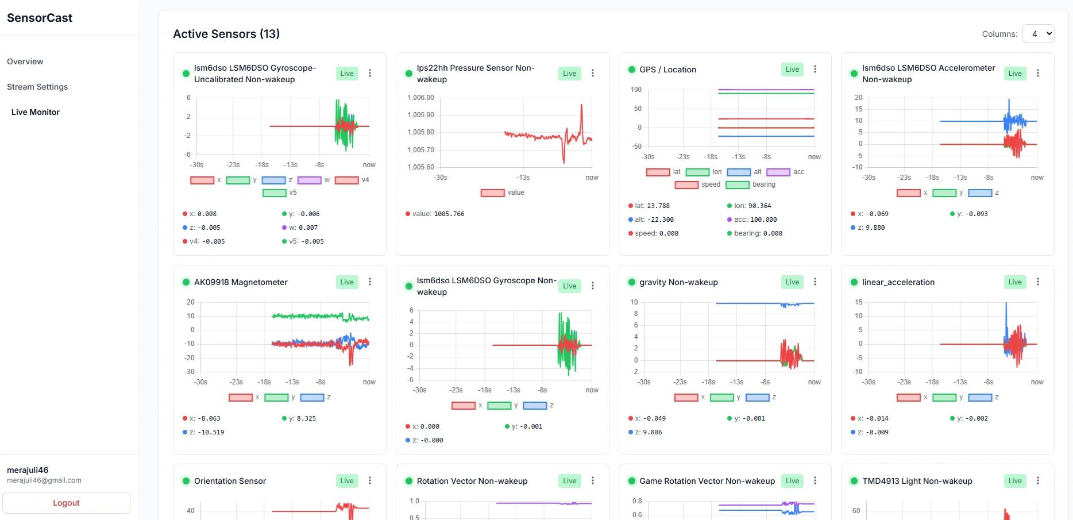Toggle Live streaming on the Game Rotation Vector card

(792, 480)
